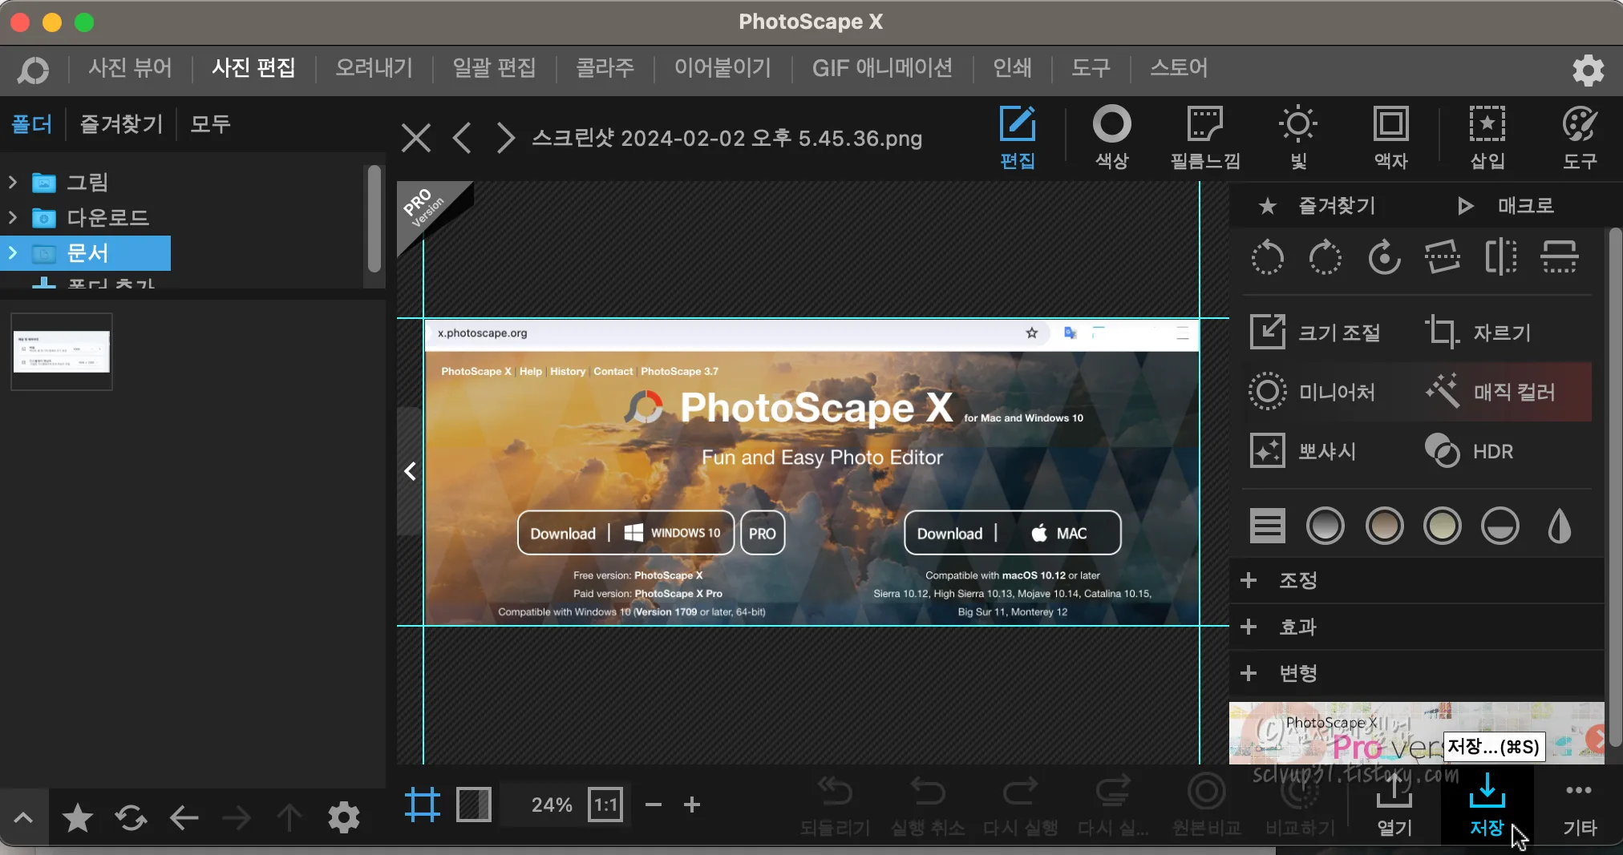Switch to 사진 뷰어 tab
The height and width of the screenshot is (855, 1623).
(130, 68)
